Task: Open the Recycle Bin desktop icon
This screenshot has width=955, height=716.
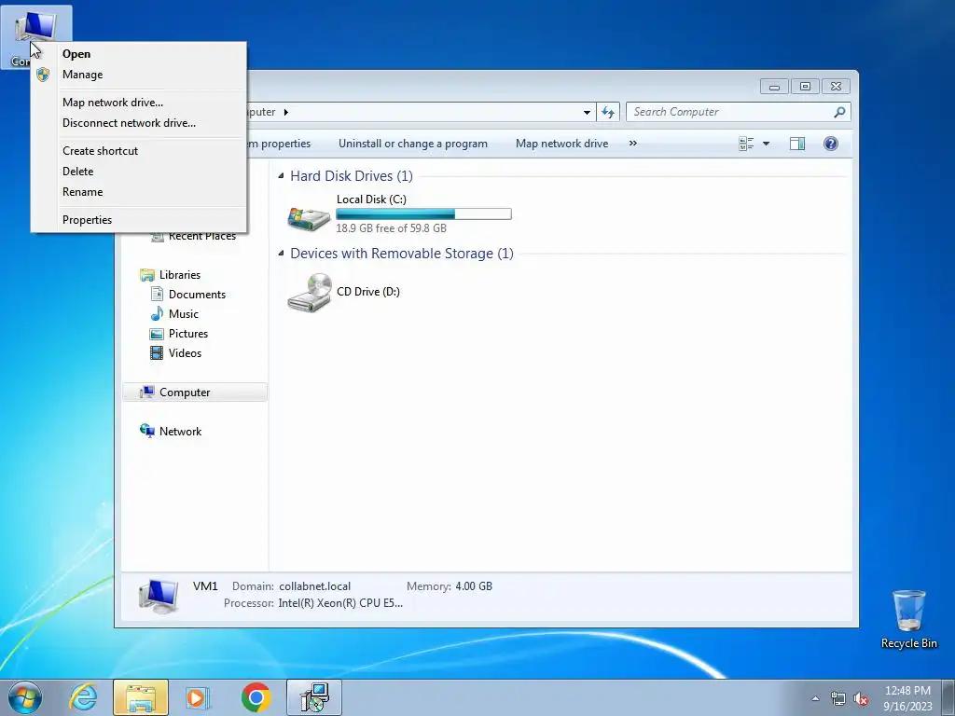Action: click(908, 619)
